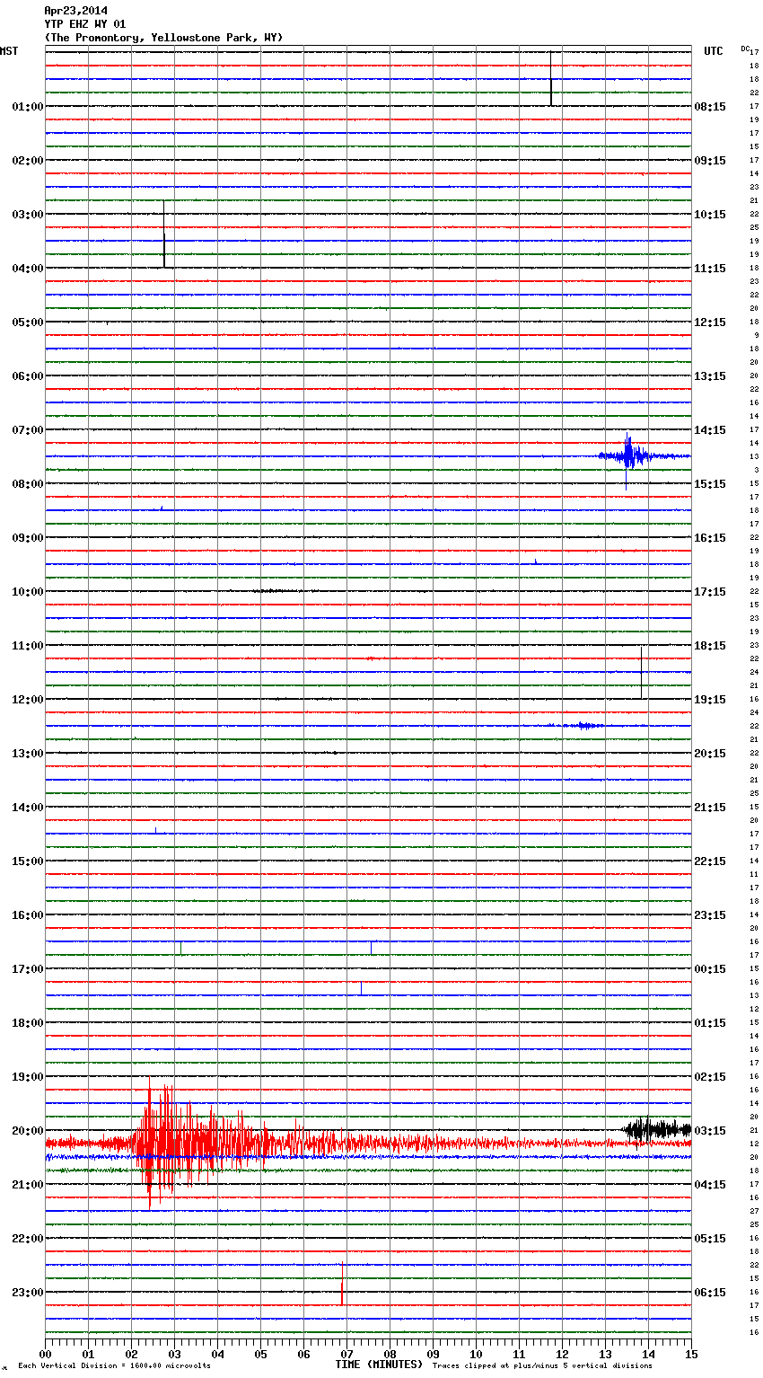
Task: Click minute 09 on the bottom axis
Action: click(x=433, y=1354)
